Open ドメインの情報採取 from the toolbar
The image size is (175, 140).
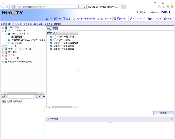click(x=74, y=19)
